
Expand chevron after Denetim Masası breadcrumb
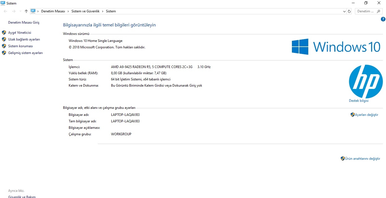pos(68,11)
